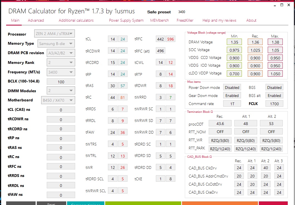
Task: Click the tRC ns input field
Action: pos(61,157)
